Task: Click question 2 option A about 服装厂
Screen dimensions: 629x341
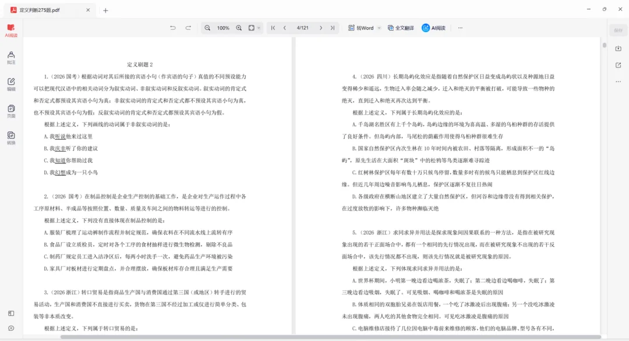Action: [x=138, y=232]
